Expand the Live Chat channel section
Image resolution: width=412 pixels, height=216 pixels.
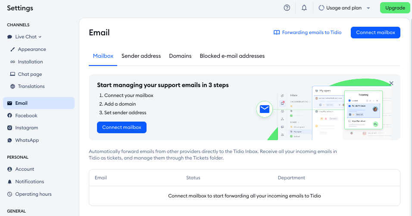[28, 37]
